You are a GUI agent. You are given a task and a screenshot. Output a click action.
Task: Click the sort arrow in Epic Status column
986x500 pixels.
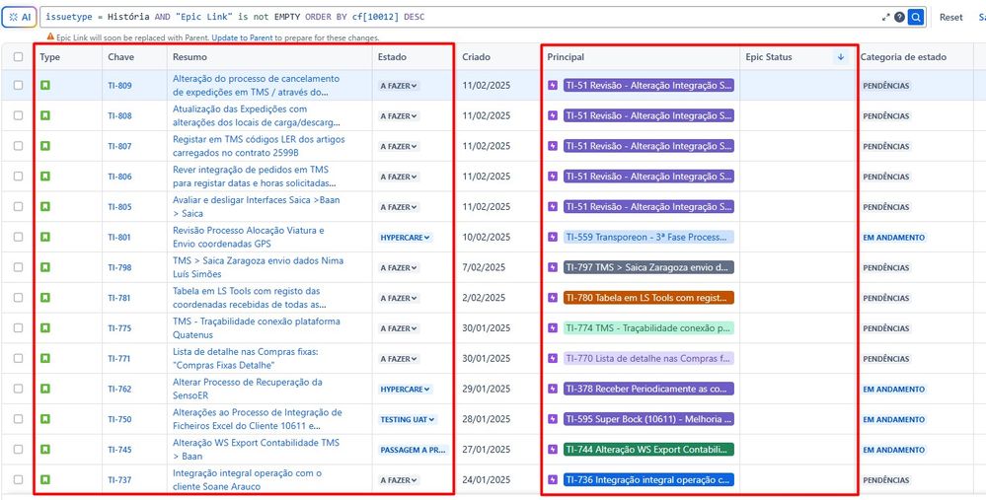pos(840,56)
